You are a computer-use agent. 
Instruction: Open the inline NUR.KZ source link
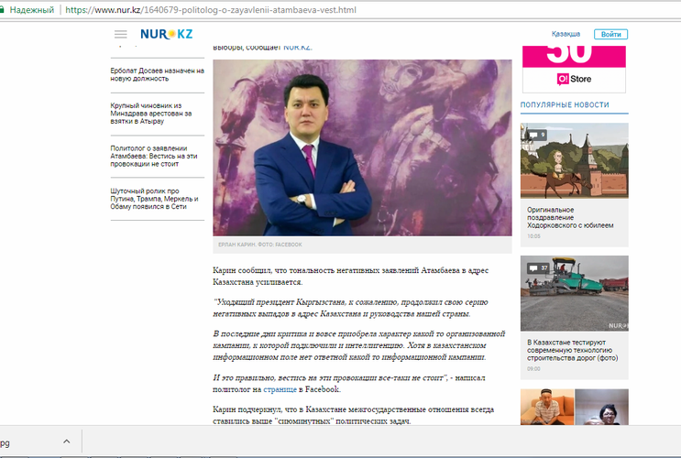297,47
